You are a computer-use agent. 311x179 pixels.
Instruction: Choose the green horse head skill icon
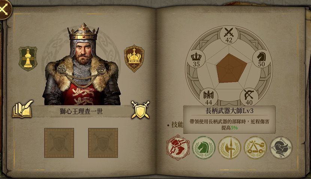203,148
